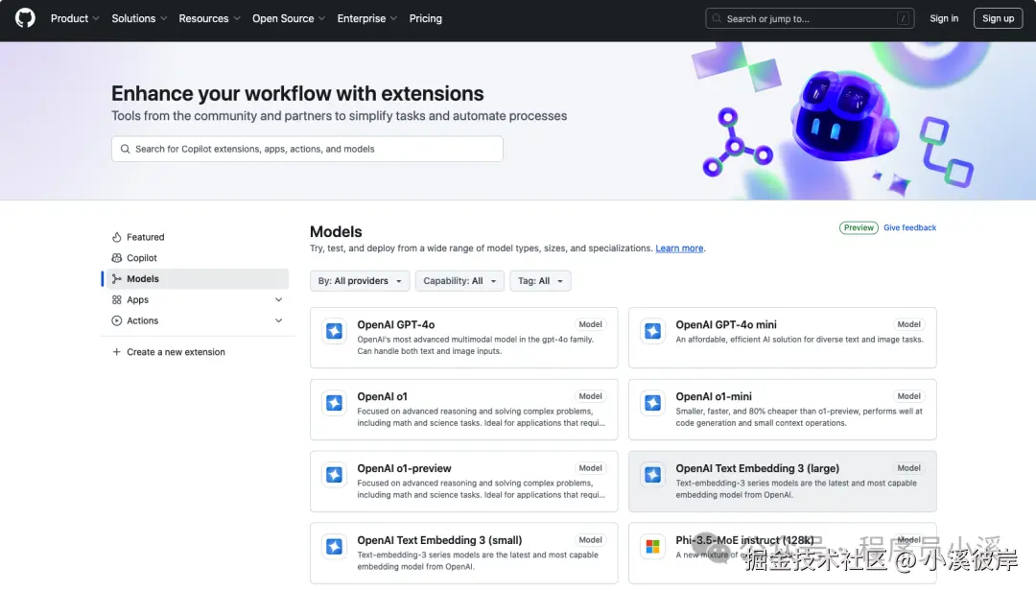The width and height of the screenshot is (1036, 591).
Task: Focus the Copilot extensions search field
Action: pyautogui.click(x=307, y=149)
